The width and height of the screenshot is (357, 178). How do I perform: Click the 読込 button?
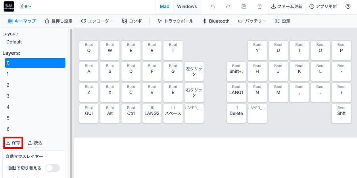point(35,143)
